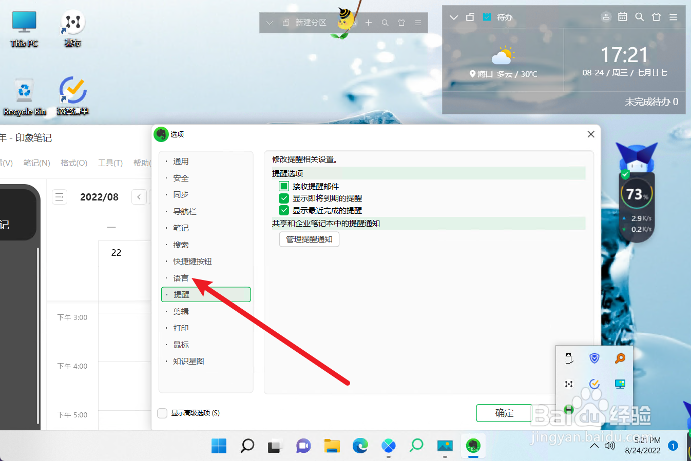Image resolution: width=691 pixels, height=461 pixels.
Task: Click blue shield security tray icon
Action: point(594,358)
